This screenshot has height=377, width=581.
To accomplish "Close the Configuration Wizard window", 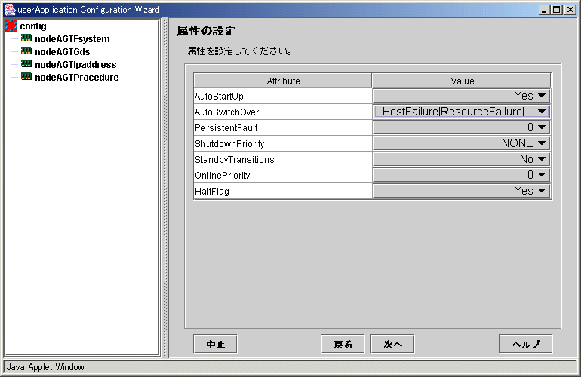I will pos(570,10).
